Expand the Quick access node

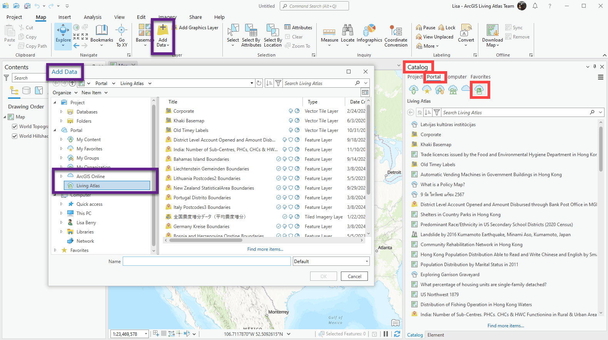pyautogui.click(x=61, y=204)
